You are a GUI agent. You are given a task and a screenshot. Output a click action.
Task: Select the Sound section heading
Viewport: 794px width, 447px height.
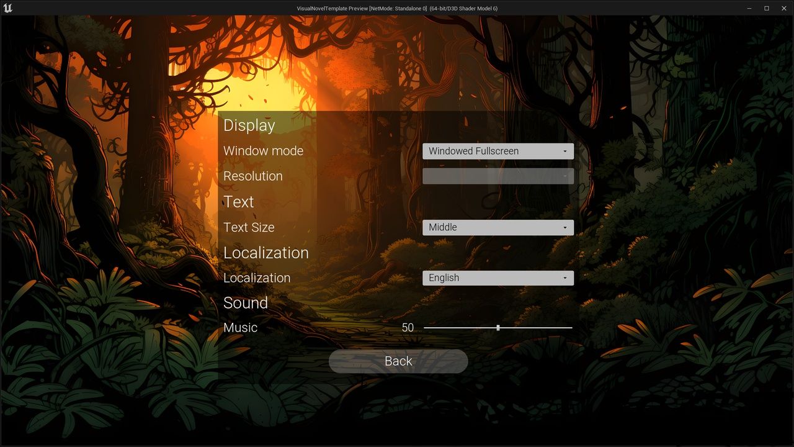[x=246, y=303]
